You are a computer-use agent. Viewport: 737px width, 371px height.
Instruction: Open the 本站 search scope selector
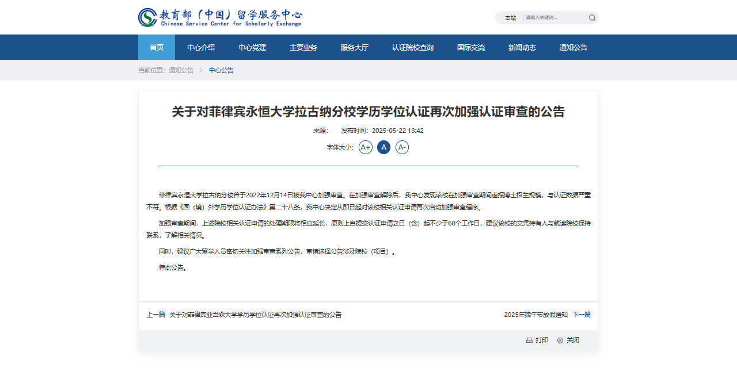click(x=510, y=18)
